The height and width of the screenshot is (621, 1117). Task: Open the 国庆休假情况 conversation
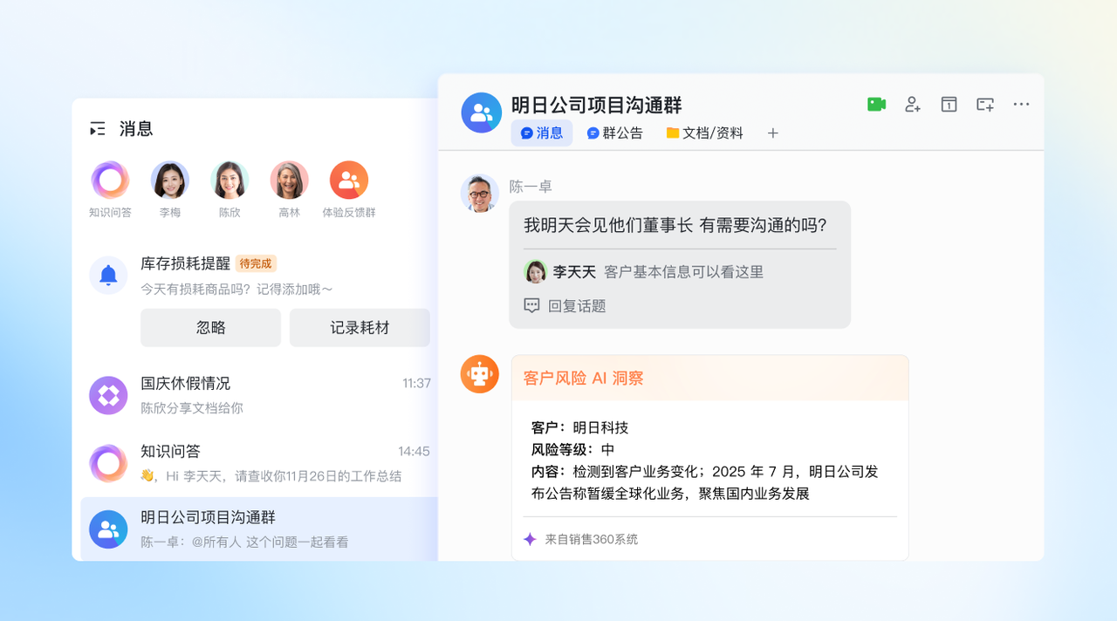coord(259,395)
